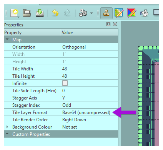
Task: Select the Orientation property row
Action: [61, 47]
